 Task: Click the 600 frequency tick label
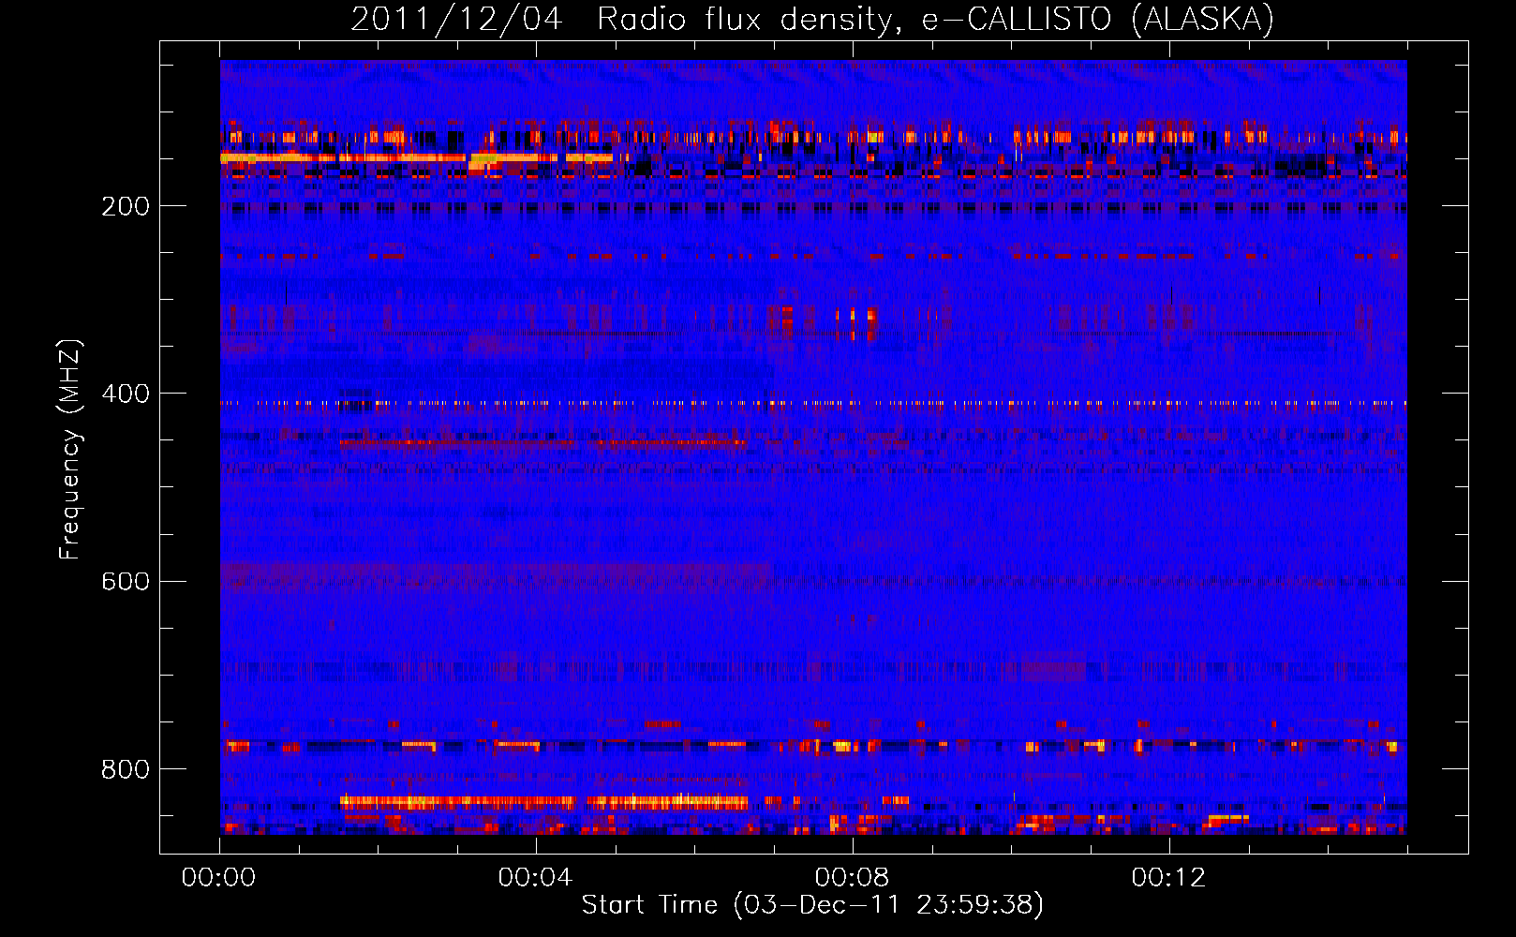[x=126, y=581]
